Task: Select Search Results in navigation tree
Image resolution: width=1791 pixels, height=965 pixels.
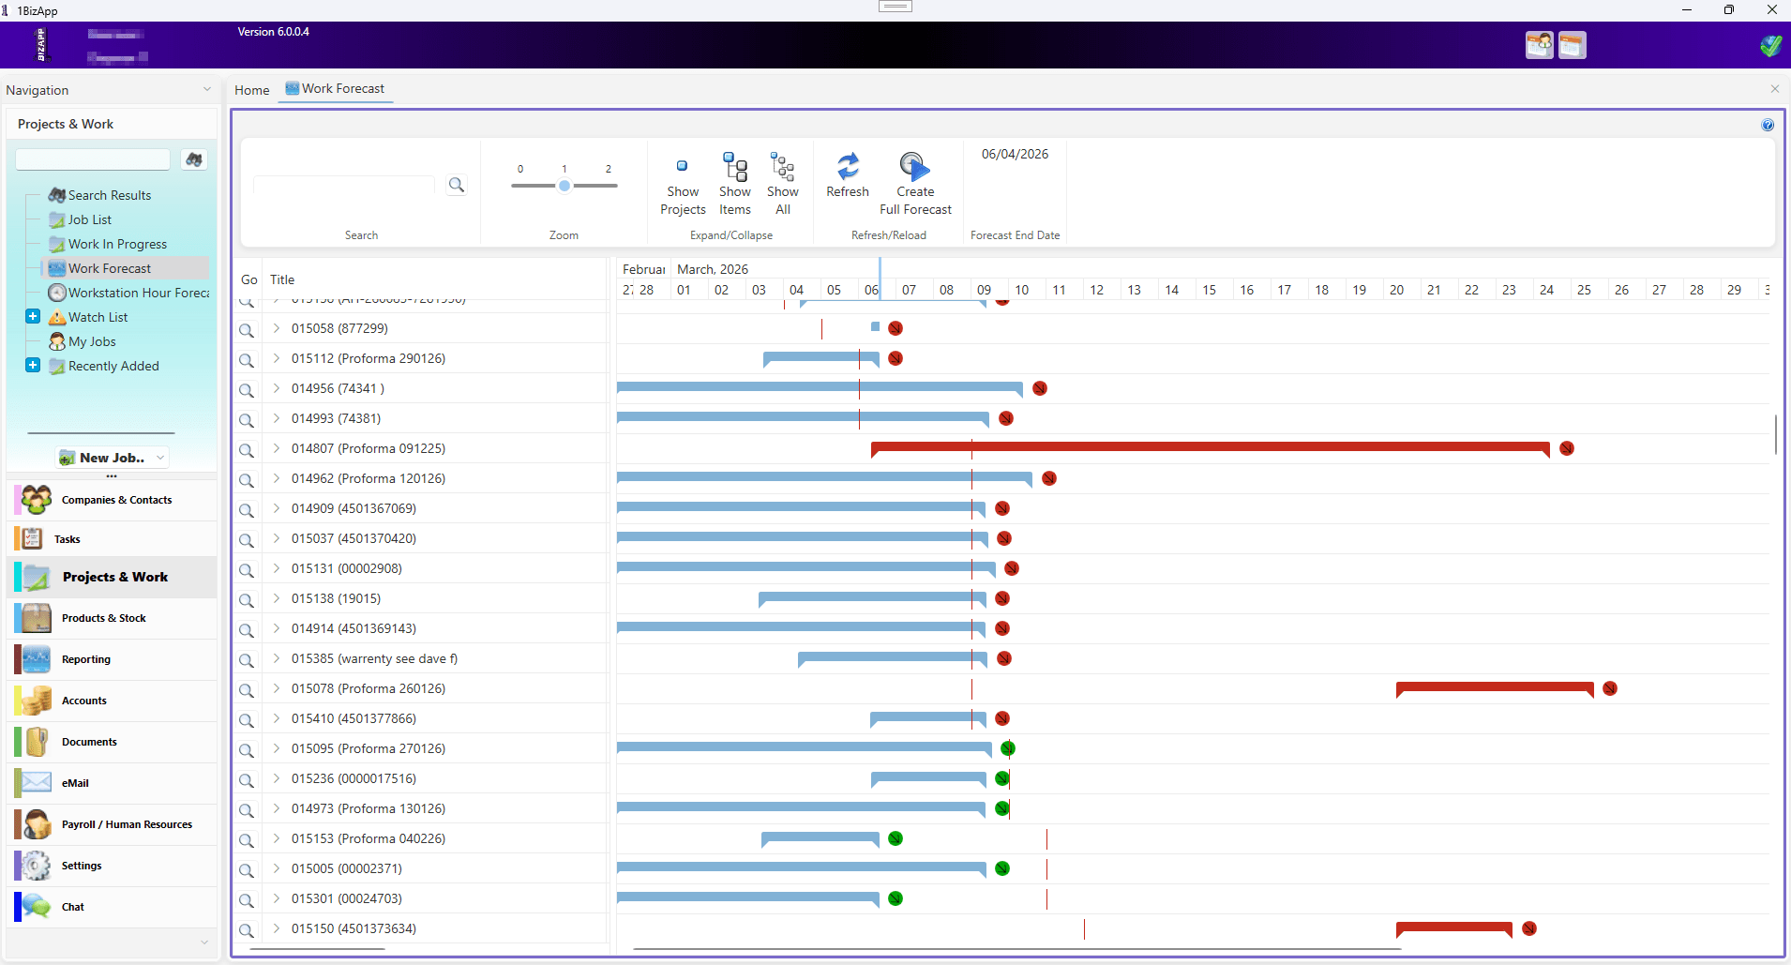Action: click(109, 195)
